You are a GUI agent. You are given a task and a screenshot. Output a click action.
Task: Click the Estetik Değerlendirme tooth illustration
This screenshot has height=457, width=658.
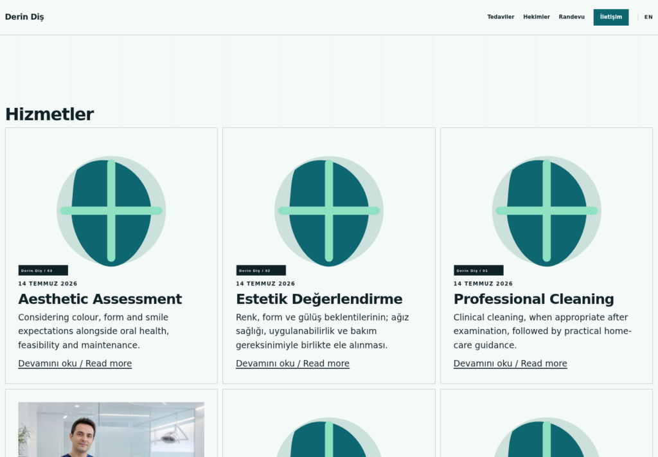click(329, 211)
